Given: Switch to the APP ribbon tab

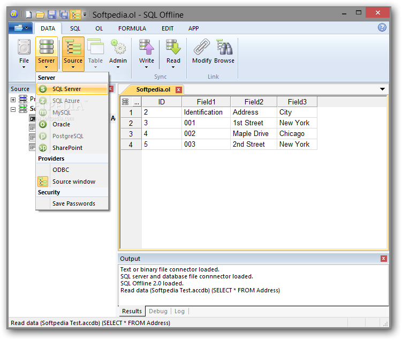Looking at the screenshot, I should click(193, 28).
